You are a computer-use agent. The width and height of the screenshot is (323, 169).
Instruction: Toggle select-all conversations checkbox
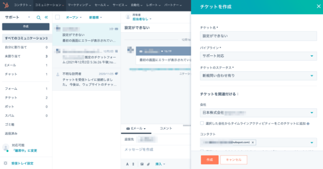pos(57,17)
